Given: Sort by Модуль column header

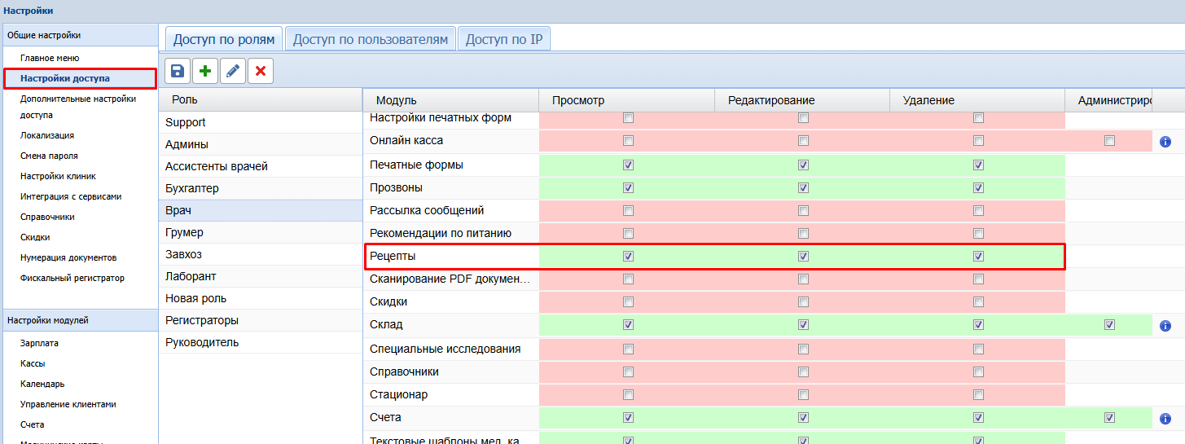Looking at the screenshot, I should pos(450,100).
